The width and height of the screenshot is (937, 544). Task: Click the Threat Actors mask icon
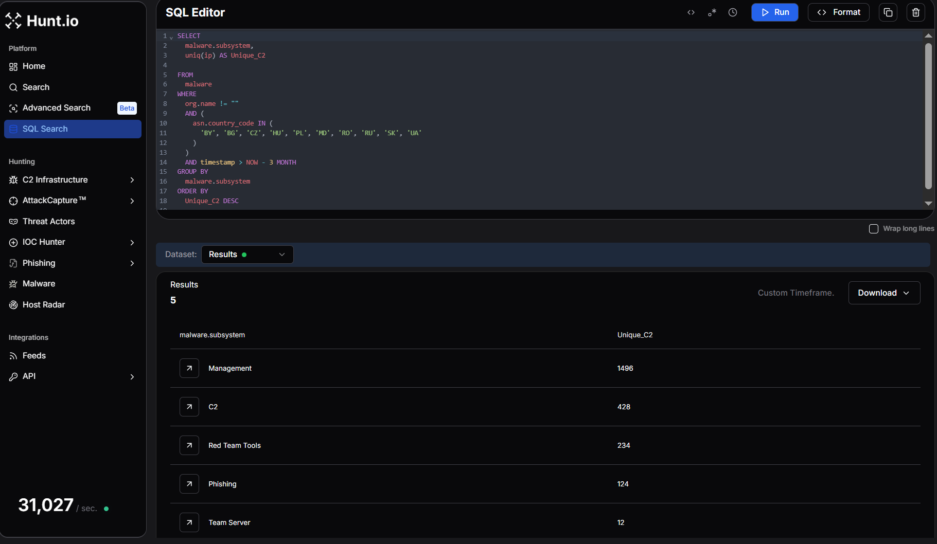13,222
